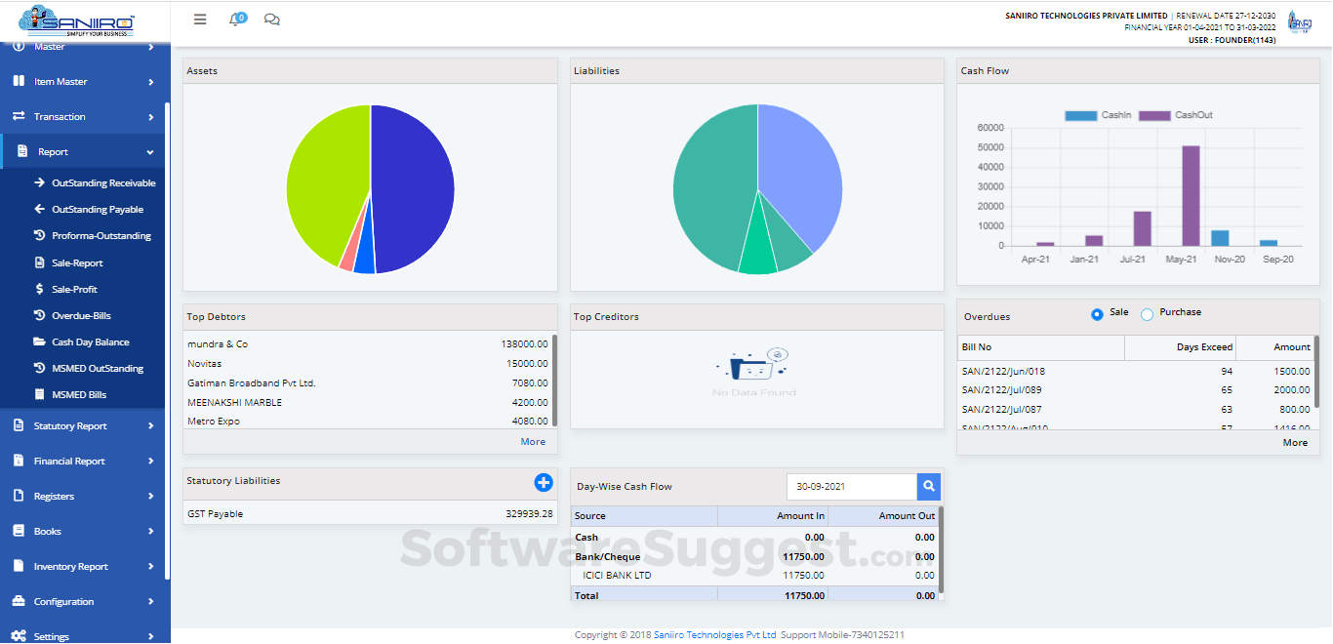Click the Saniiro logo in sidebar
This screenshot has height=644, width=1333.
tap(75, 21)
